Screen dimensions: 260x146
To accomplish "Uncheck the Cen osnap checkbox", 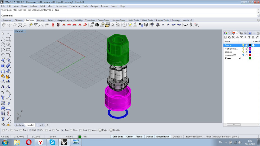I will [x=38, y=130].
